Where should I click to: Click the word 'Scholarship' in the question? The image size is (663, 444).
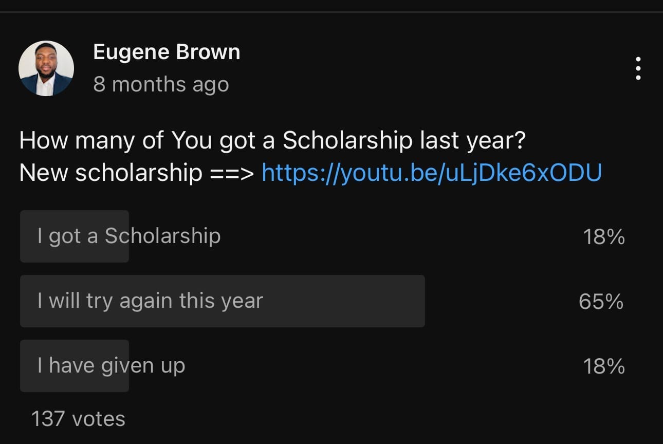[347, 140]
